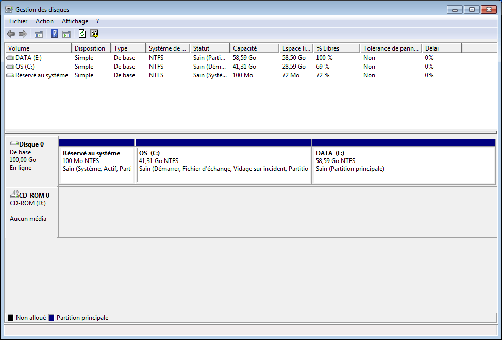Click the Gestion des disques title bar icon
The image size is (502, 340).
click(9, 10)
